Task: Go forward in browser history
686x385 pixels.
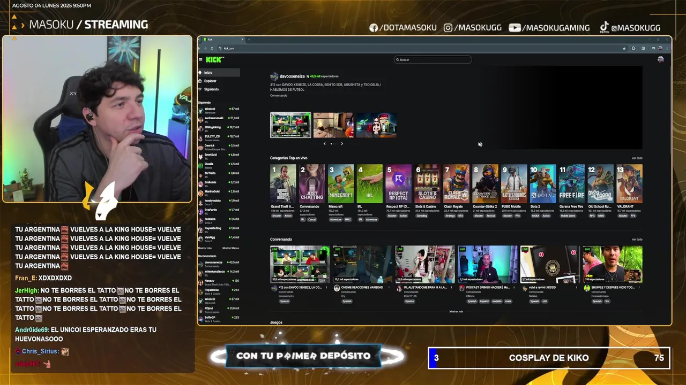Action: click(x=206, y=48)
